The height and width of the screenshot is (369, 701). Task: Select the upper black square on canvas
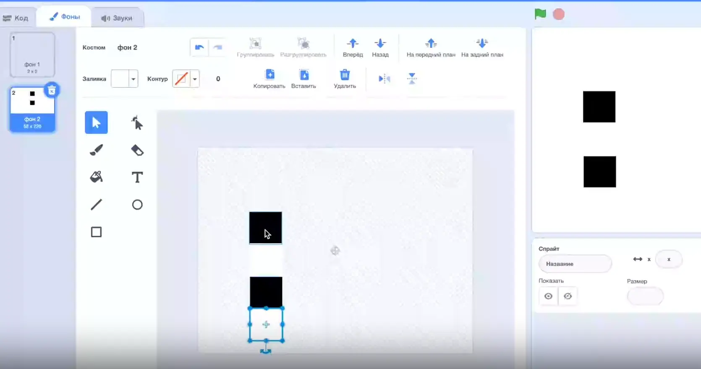[x=265, y=228]
